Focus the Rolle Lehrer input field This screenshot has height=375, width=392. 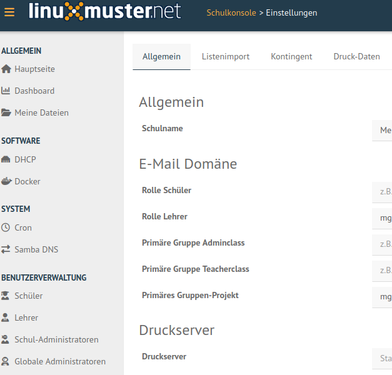click(382, 217)
